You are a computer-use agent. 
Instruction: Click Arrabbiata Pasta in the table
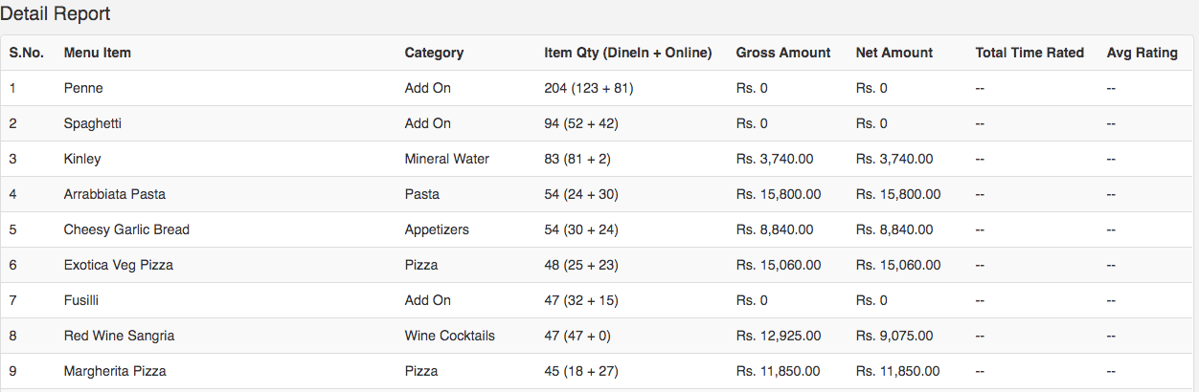click(x=115, y=194)
